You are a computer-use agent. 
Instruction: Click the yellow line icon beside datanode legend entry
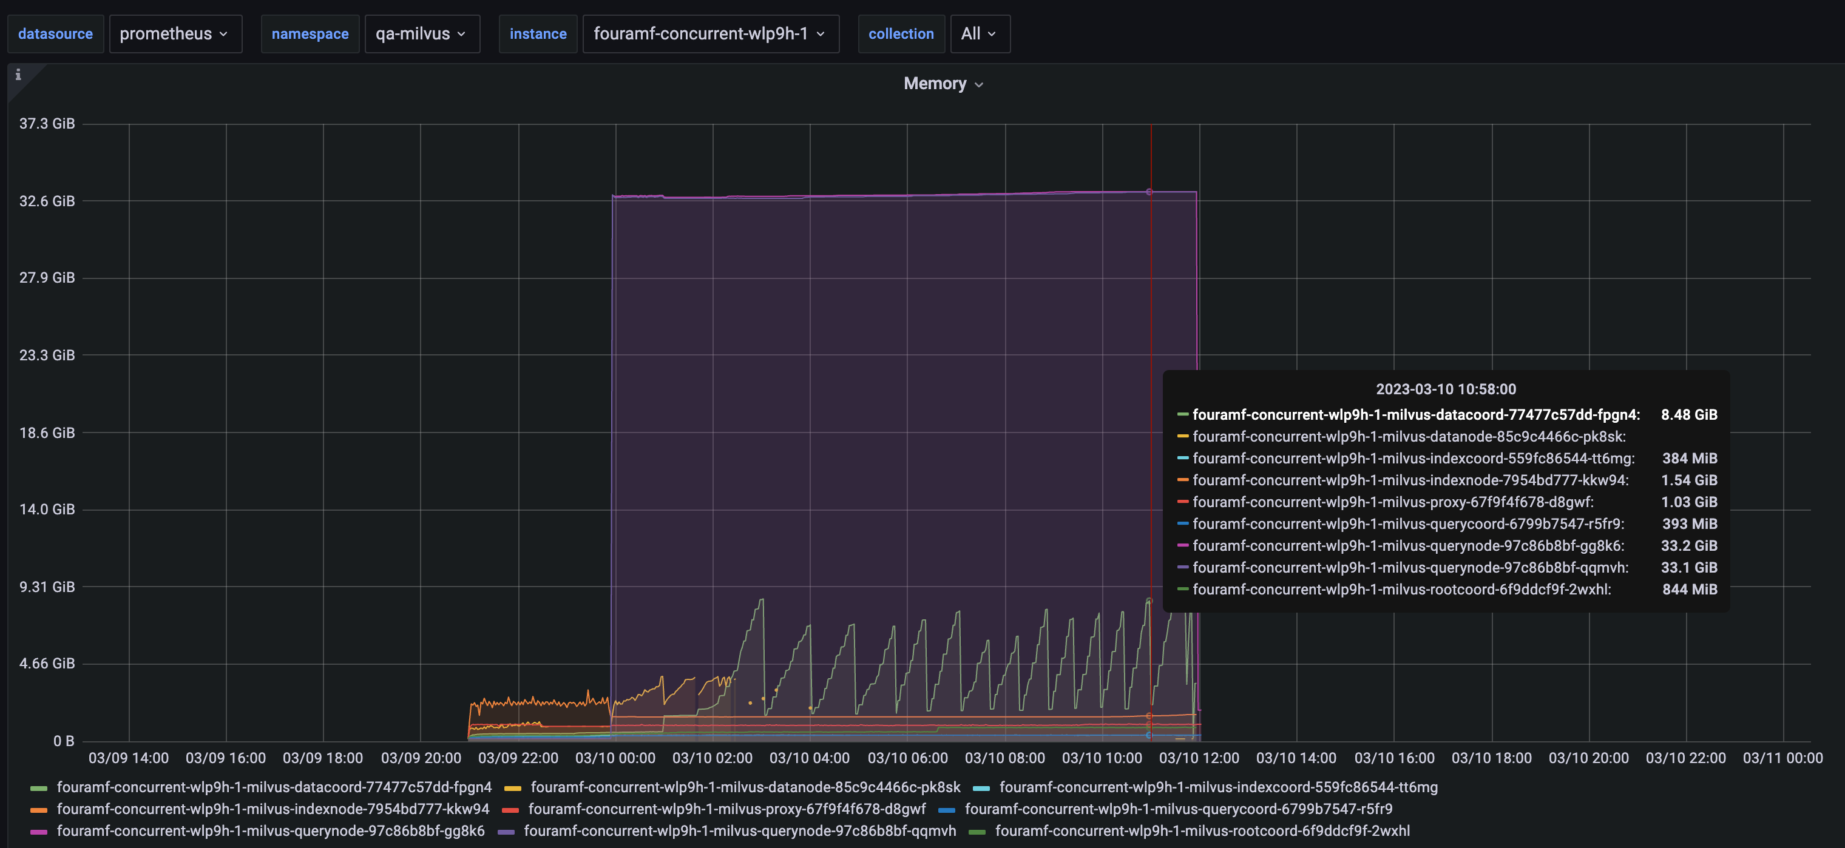513,787
